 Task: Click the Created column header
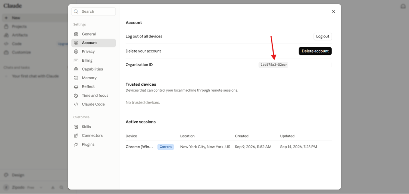click(242, 136)
